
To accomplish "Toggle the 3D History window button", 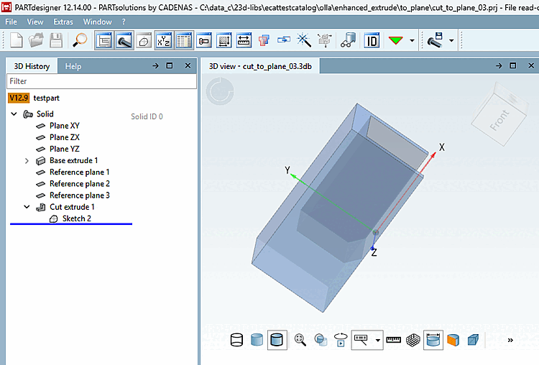I will pos(104,40).
